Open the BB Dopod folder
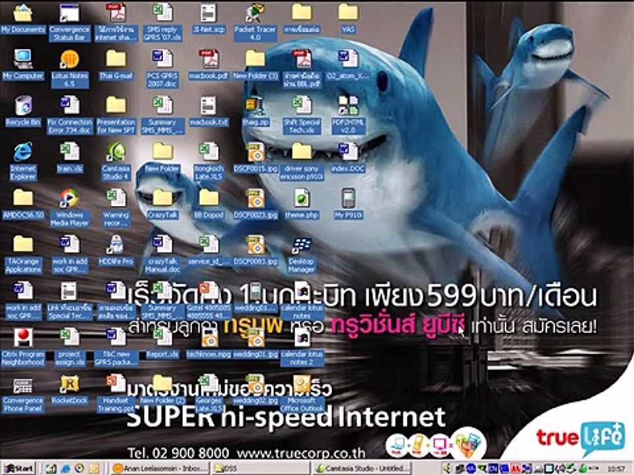This screenshot has height=475, width=634. 209,205
